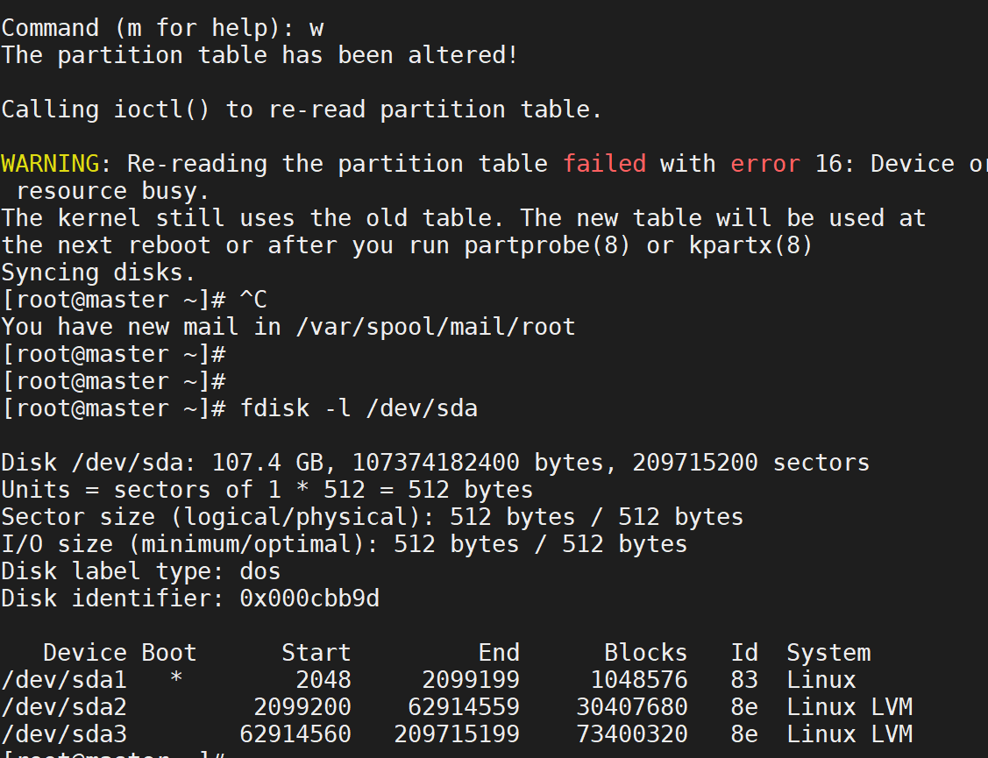Click the disk label type "dos"

260,571
